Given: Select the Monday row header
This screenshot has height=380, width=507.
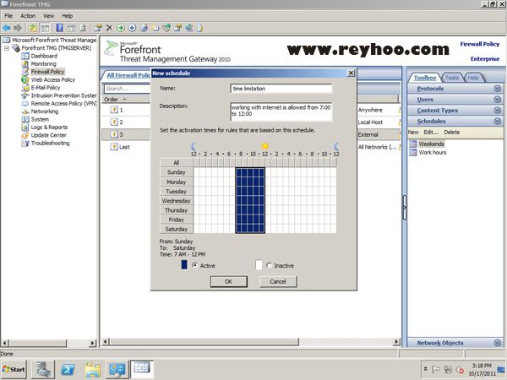Looking at the screenshot, I should pos(177,182).
